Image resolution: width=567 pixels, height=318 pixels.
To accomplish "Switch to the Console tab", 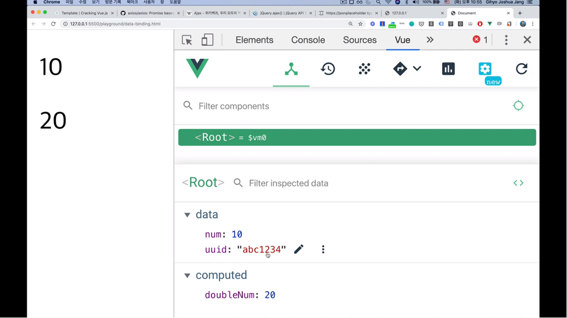I will click(x=308, y=40).
